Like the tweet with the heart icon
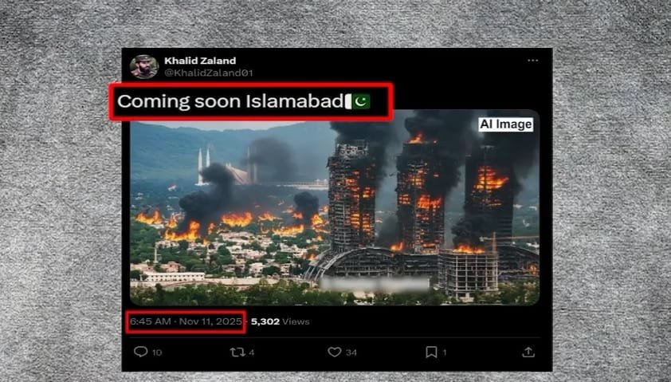671x382 pixels. [334, 352]
